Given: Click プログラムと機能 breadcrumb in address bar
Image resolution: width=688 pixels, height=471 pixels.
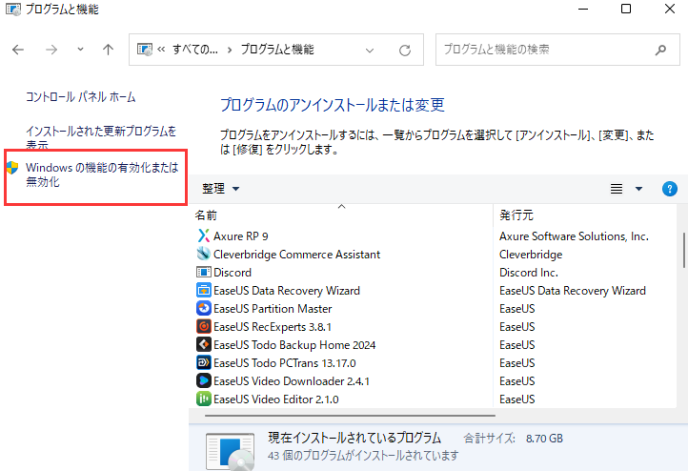Looking at the screenshot, I should click(x=277, y=50).
